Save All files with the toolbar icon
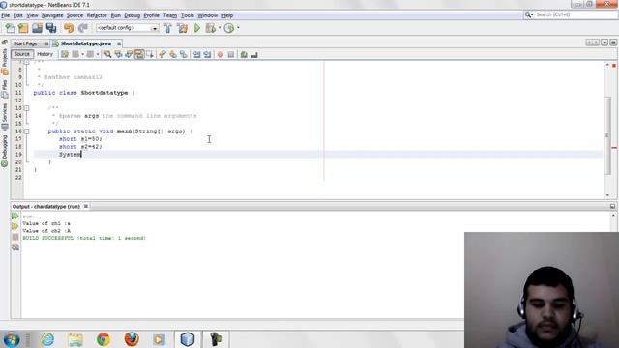Image resolution: width=619 pixels, height=348 pixels. [x=51, y=28]
